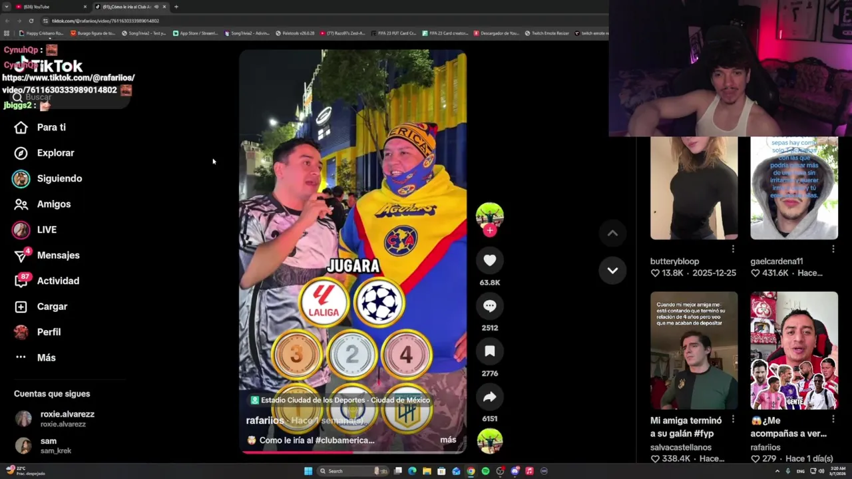Open the Happy Cristiano bookmark
This screenshot has height=479, width=852.
pyautogui.click(x=41, y=33)
